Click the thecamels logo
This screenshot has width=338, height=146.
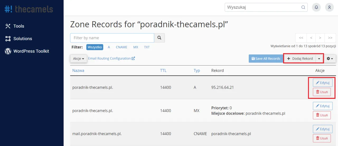pyautogui.click(x=29, y=9)
